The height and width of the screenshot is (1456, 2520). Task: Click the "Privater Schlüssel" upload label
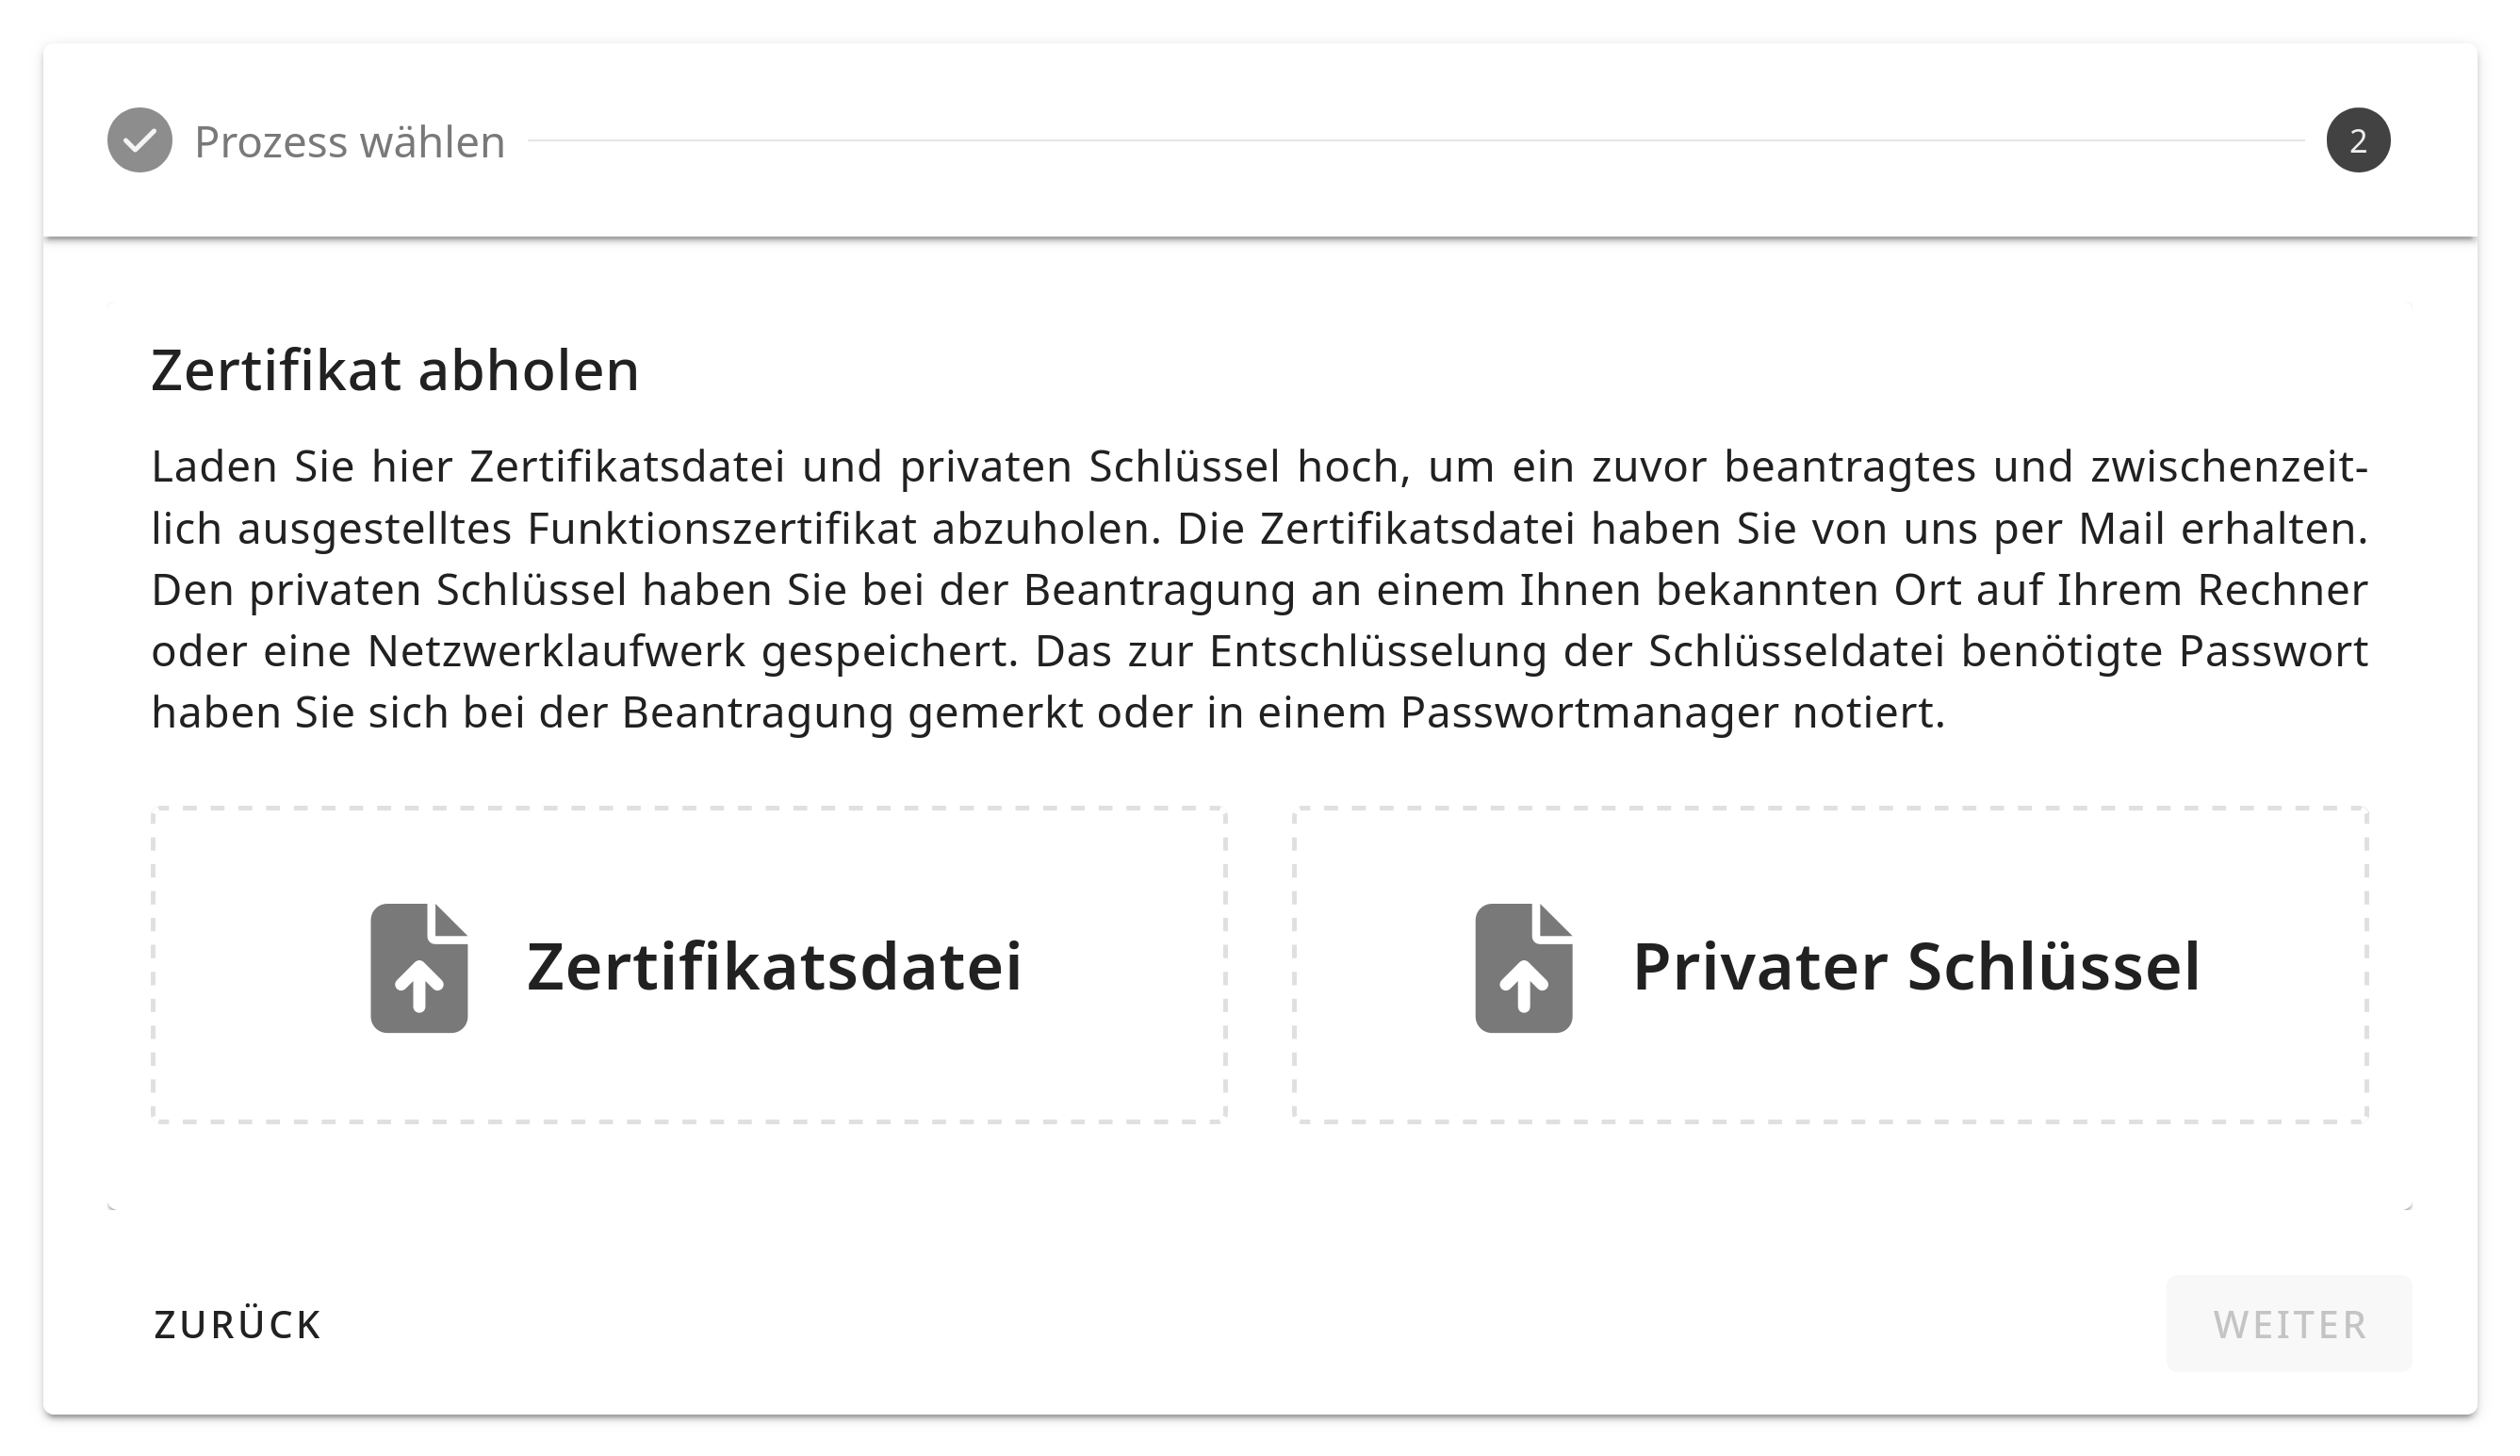[1916, 968]
